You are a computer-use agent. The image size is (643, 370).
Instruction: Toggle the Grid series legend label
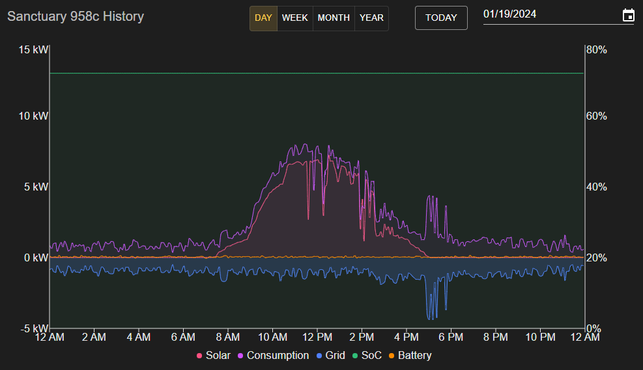pos(335,356)
